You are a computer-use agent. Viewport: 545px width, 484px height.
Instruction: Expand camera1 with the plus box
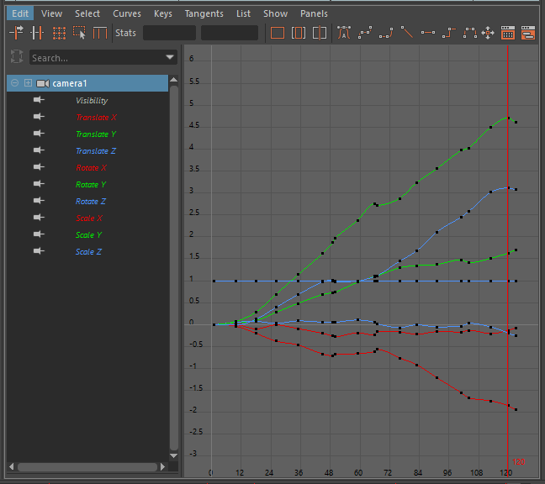[x=28, y=83]
